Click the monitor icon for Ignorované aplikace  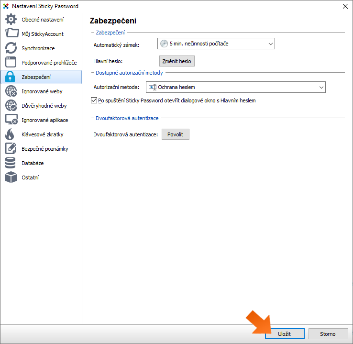click(x=11, y=120)
